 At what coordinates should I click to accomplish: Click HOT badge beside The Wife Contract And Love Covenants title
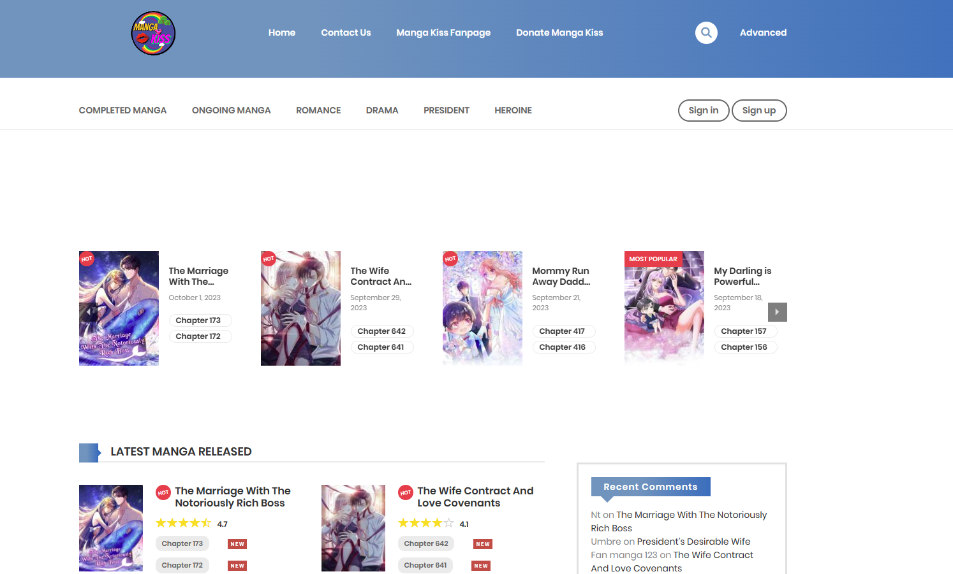point(406,492)
